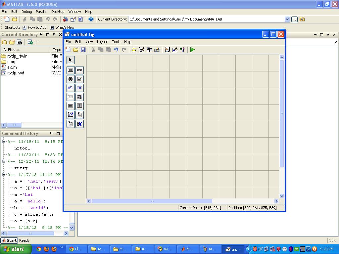The height and width of the screenshot is (254, 339).
Task: Choose the Toggle Button component tool
Action: [71, 106]
